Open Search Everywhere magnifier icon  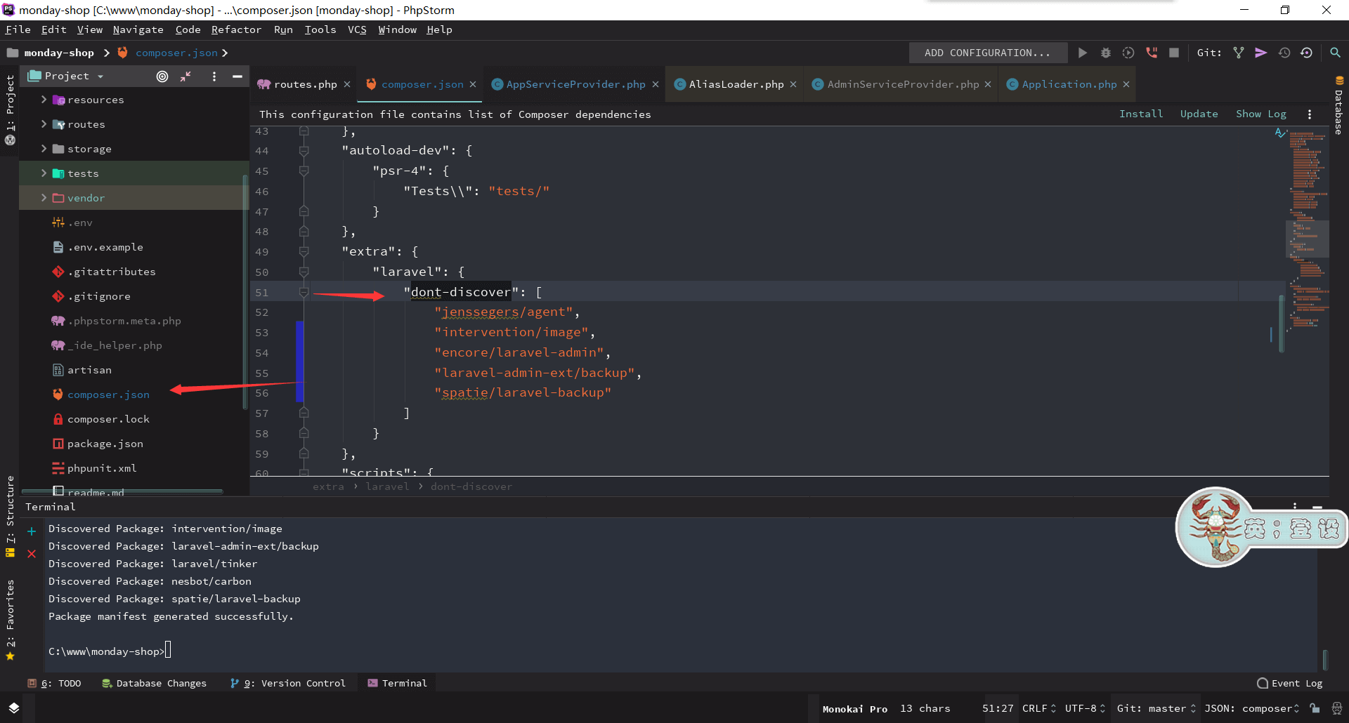coord(1335,53)
